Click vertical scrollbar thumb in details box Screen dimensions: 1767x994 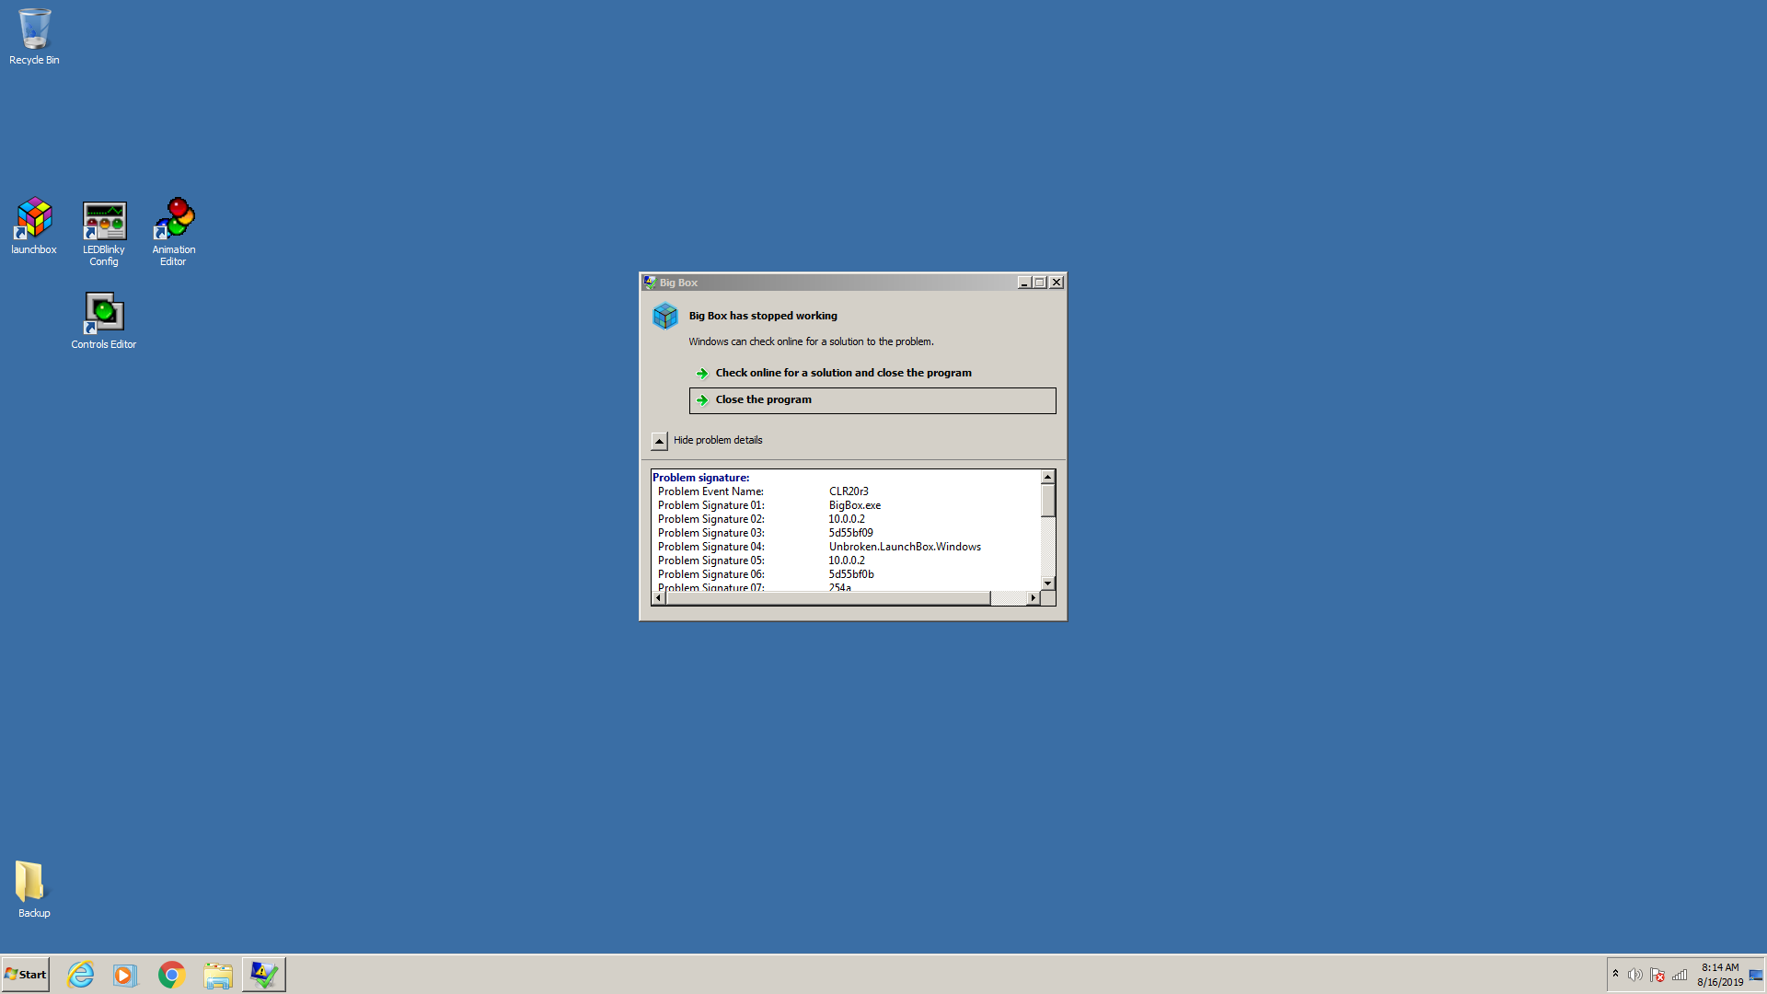pos(1047,501)
